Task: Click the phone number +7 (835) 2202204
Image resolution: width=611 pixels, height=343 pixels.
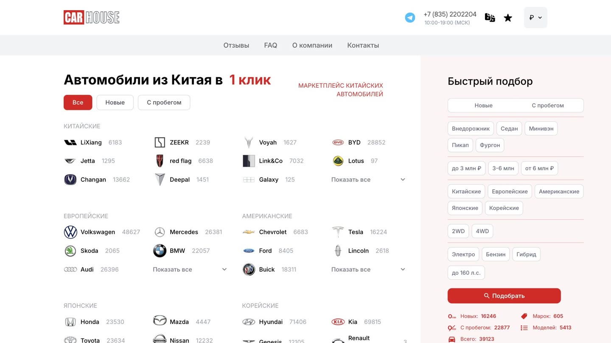Action: pos(450,14)
